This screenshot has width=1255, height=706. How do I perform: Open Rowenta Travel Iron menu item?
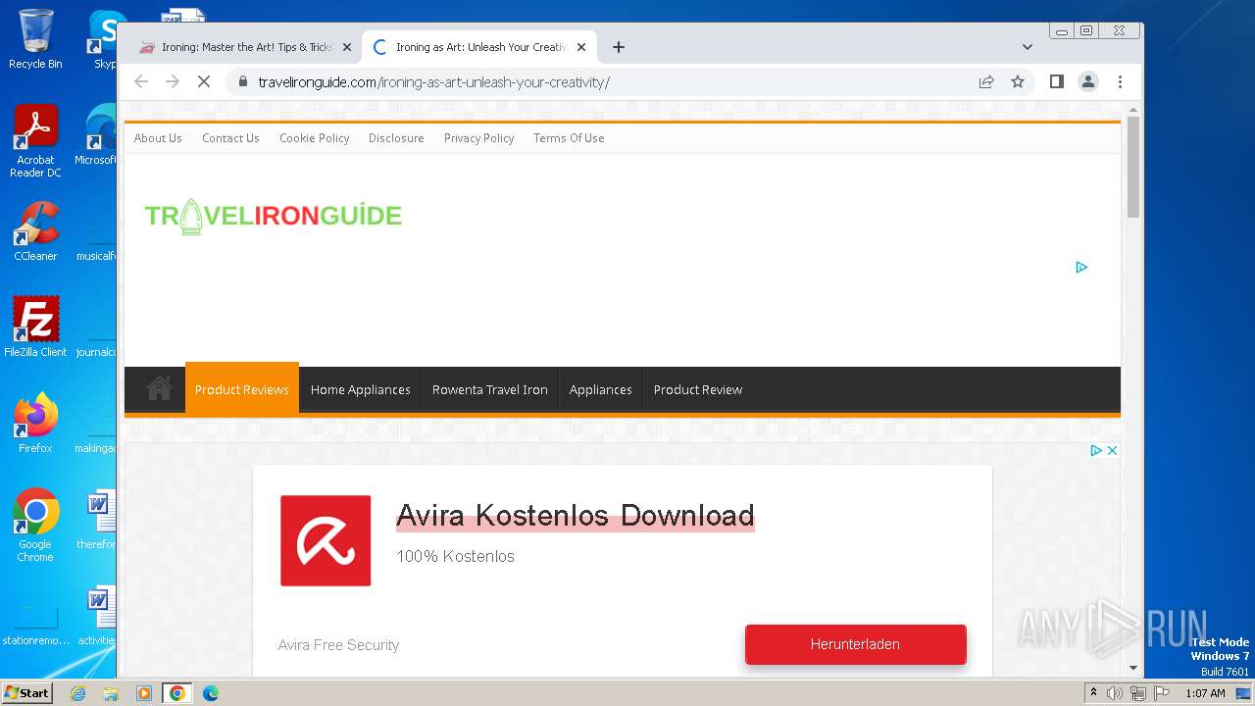tap(489, 389)
